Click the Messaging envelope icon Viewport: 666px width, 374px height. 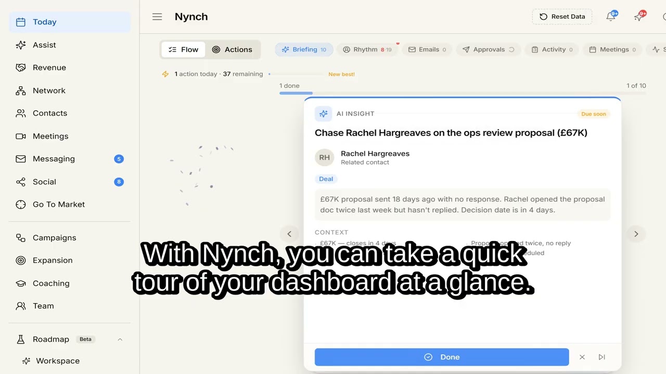pos(21,159)
